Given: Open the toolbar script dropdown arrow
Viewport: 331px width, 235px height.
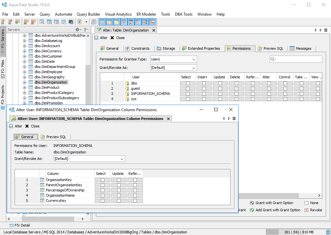Looking at the screenshot, I should (86, 22).
